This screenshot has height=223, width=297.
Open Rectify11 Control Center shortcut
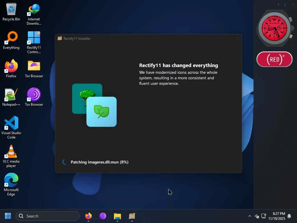[x=34, y=42]
